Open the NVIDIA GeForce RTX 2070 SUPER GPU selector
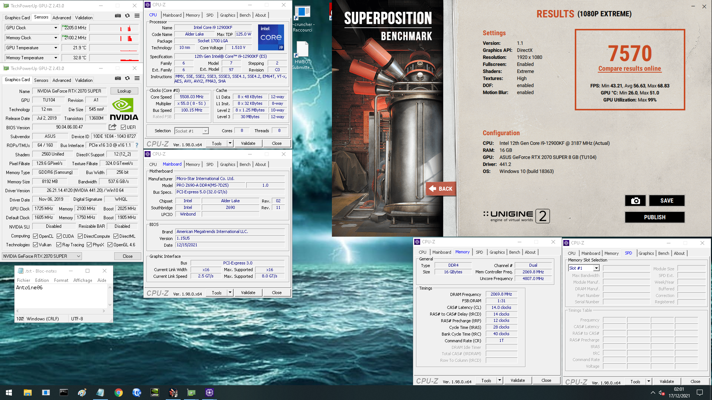Image resolution: width=712 pixels, height=400 pixels. [x=42, y=256]
